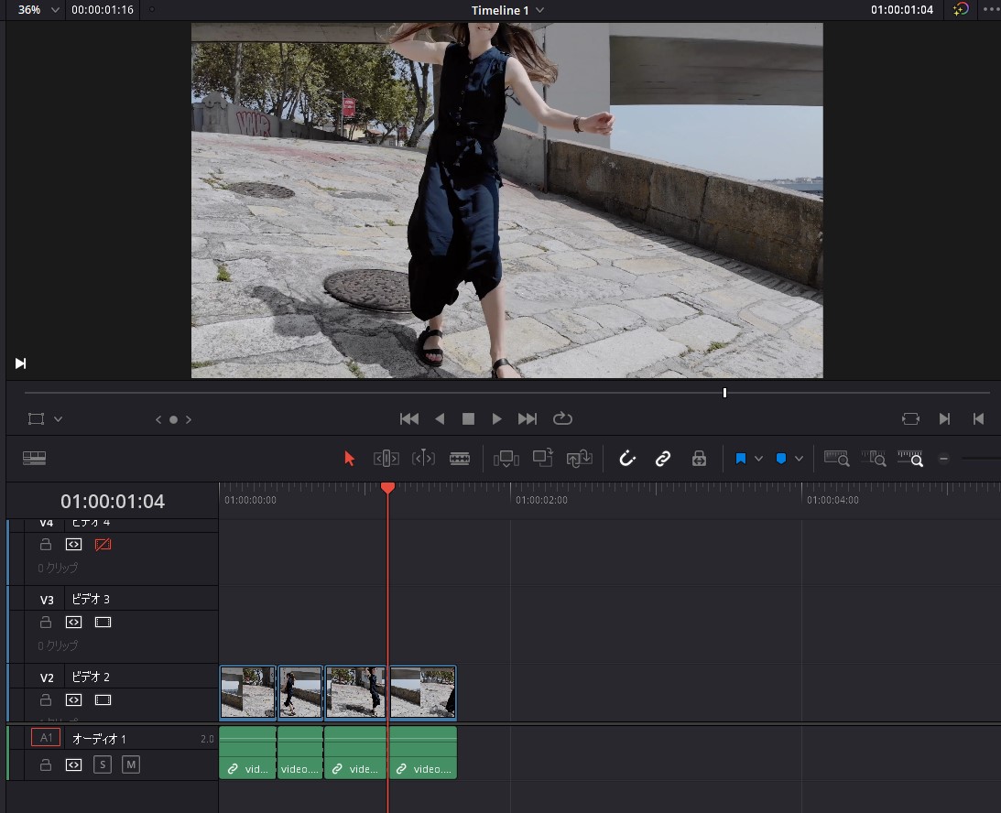Select the first video clip thumbnail on V2
The height and width of the screenshot is (813, 1001).
(x=247, y=692)
